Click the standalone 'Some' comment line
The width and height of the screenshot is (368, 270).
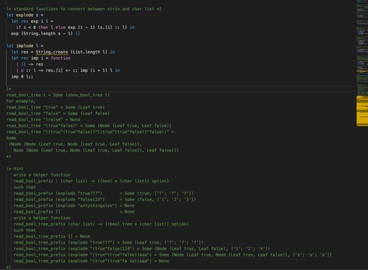(x=11, y=138)
